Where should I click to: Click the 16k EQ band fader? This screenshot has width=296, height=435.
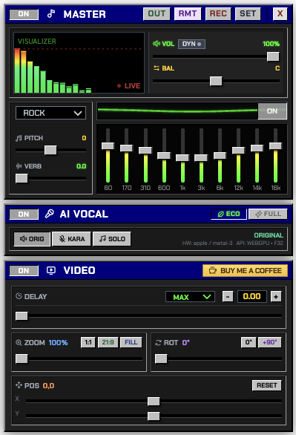(x=275, y=146)
